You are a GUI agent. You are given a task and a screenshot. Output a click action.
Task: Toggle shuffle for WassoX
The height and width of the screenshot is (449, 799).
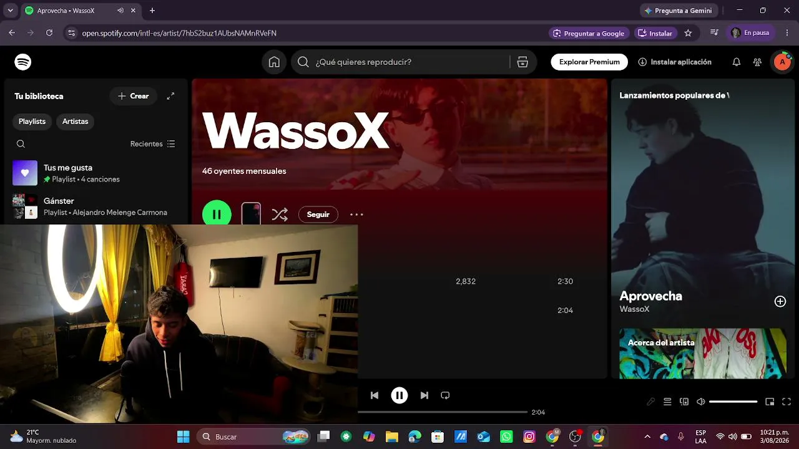coord(280,215)
